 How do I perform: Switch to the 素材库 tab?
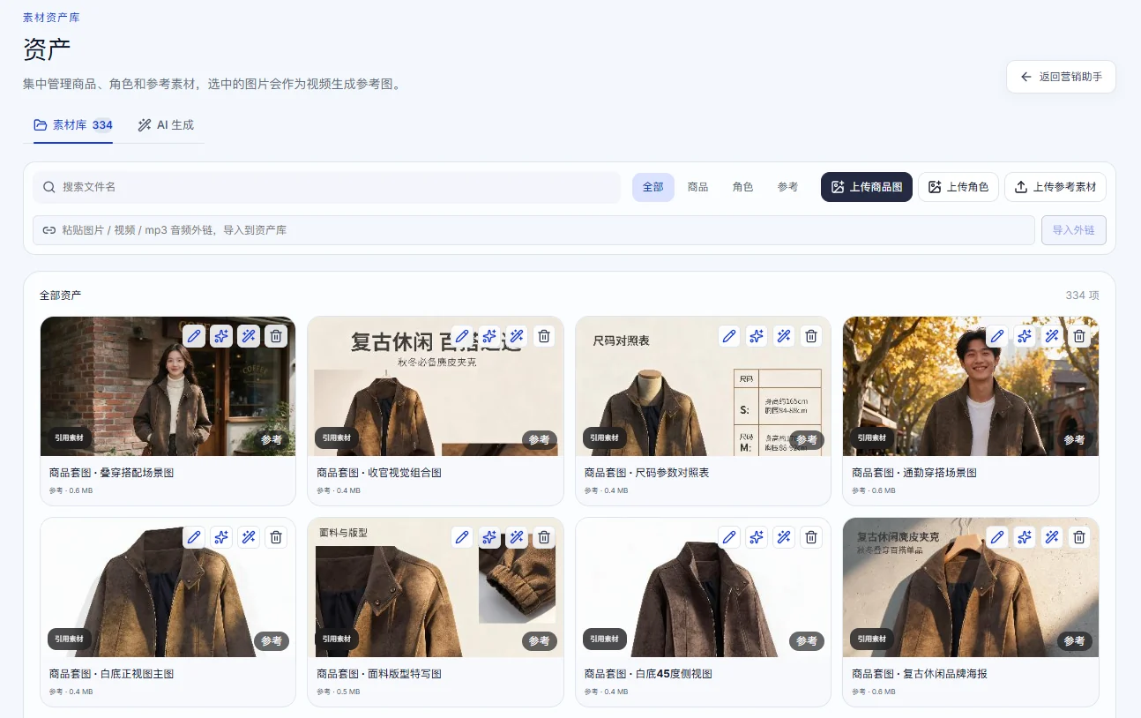click(x=73, y=125)
